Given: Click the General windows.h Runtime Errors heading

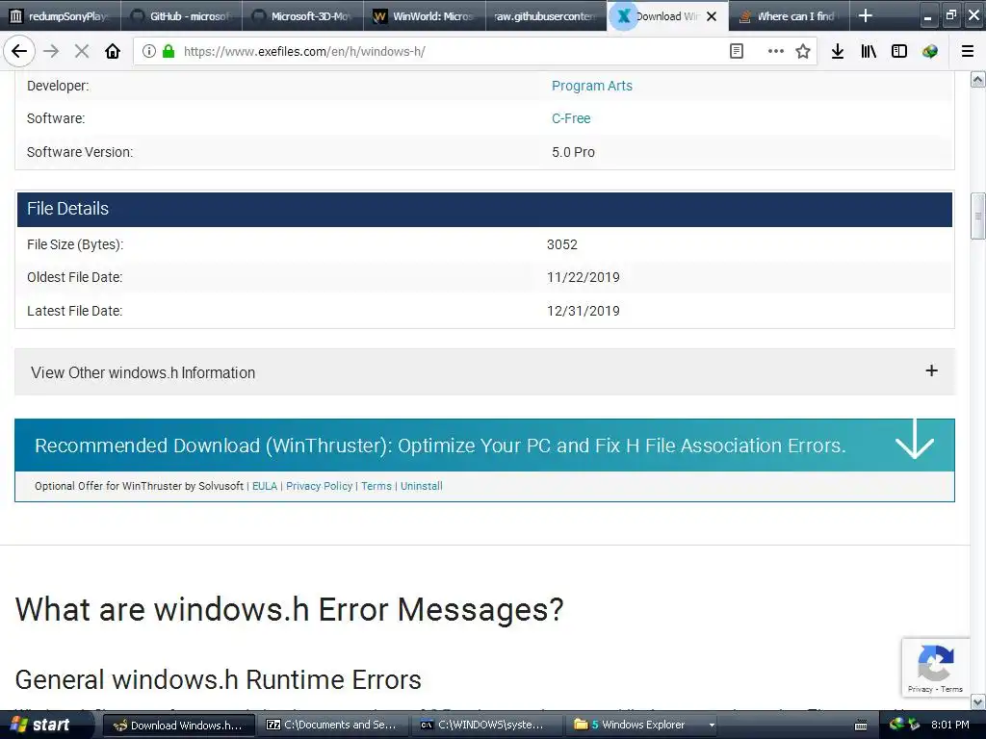Looking at the screenshot, I should 219,680.
